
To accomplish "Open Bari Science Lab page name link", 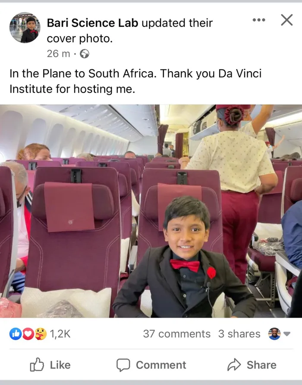I will coord(92,23).
